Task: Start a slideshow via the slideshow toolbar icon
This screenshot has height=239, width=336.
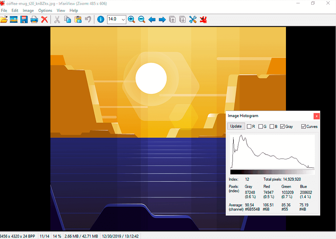Action: click(14, 20)
